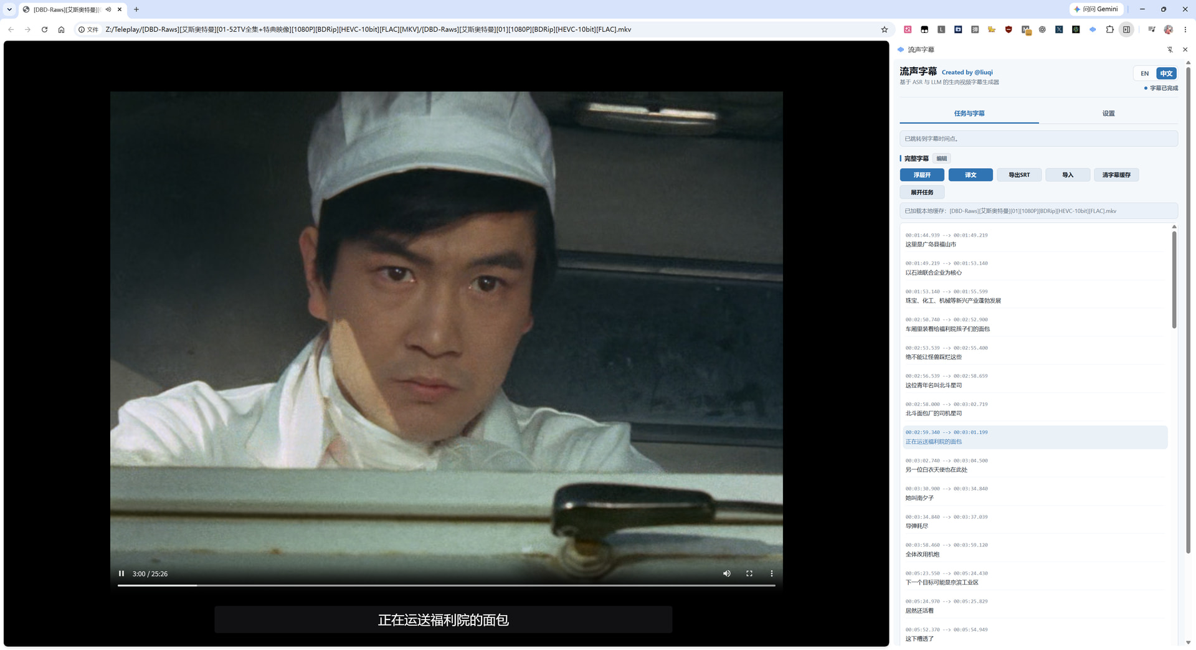This screenshot has height=650, width=1196.
Task: Jump to subtitle 导弹耗尽
Action: pyautogui.click(x=1035, y=522)
